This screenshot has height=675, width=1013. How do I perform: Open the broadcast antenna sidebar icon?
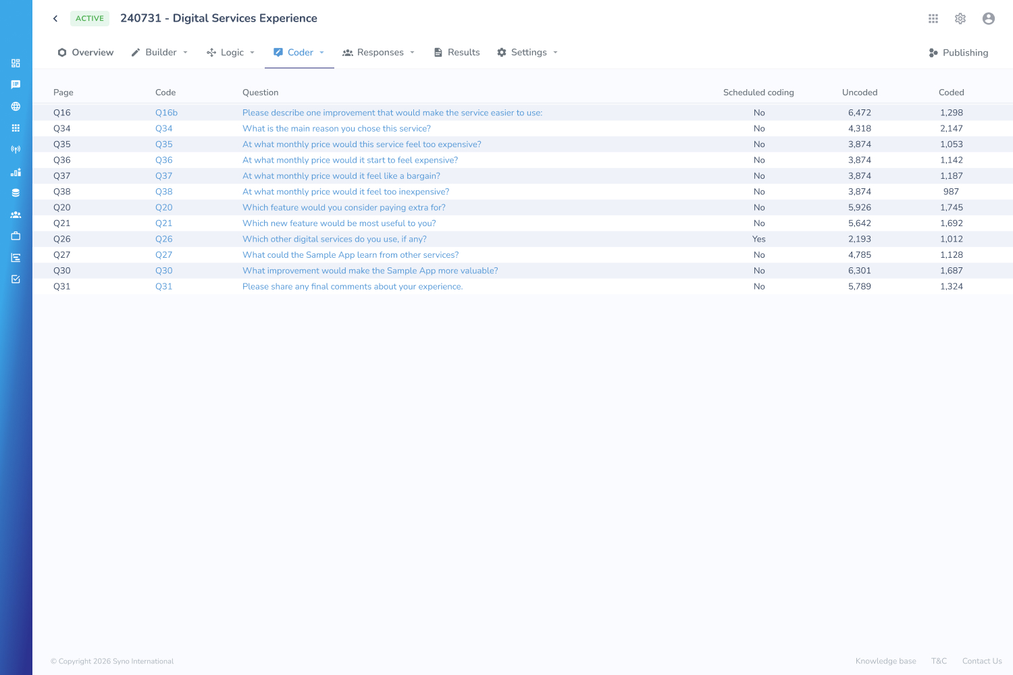tap(16, 150)
